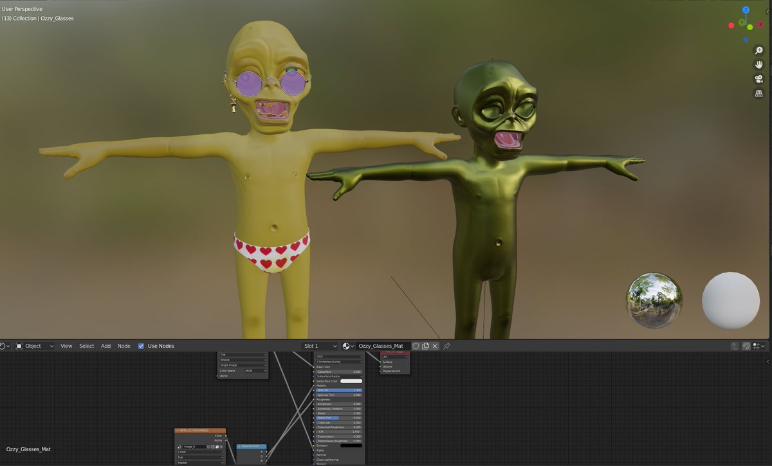
Task: Click the blue Z axis gizmo handle
Action: coord(746,10)
